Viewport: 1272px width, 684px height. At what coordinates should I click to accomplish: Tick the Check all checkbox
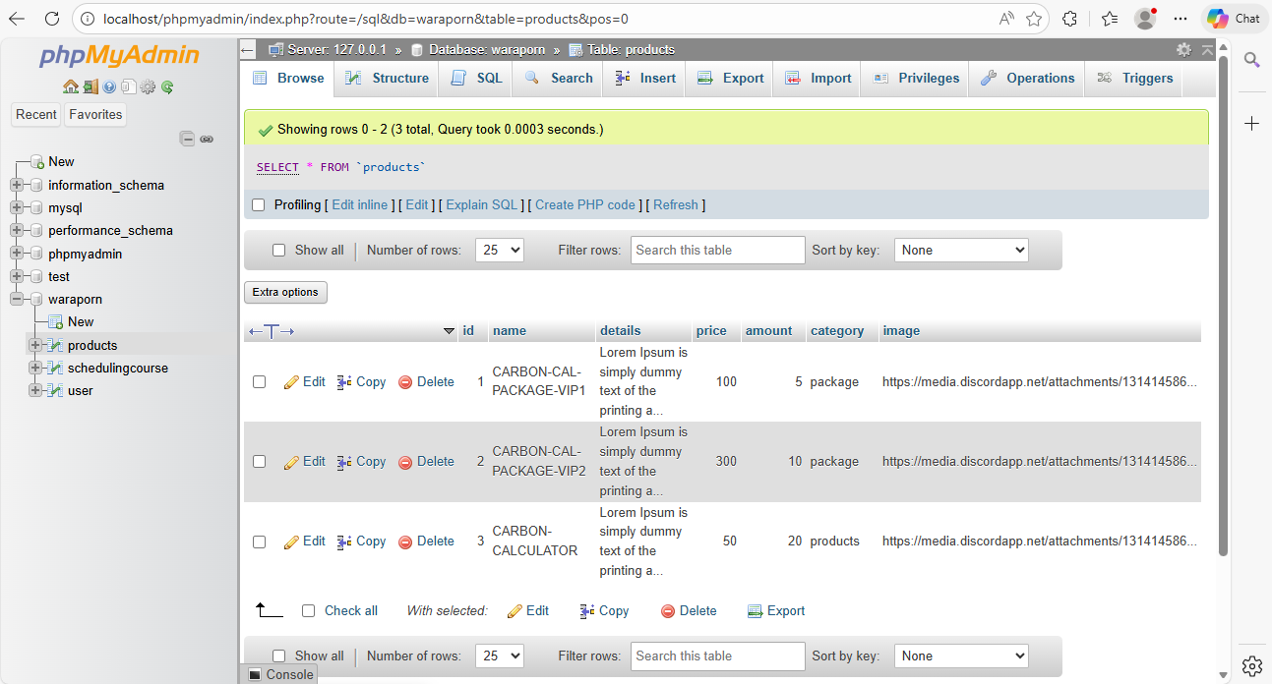[309, 611]
